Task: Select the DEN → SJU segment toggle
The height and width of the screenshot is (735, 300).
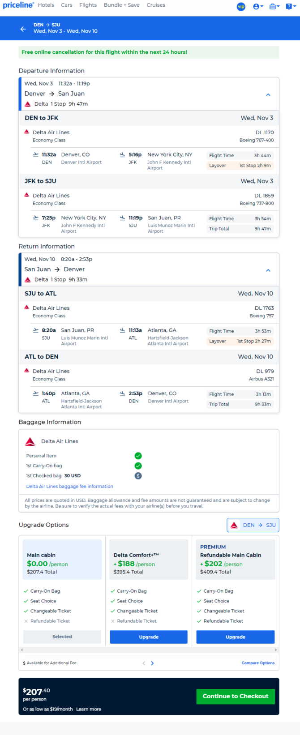Action: [x=253, y=525]
